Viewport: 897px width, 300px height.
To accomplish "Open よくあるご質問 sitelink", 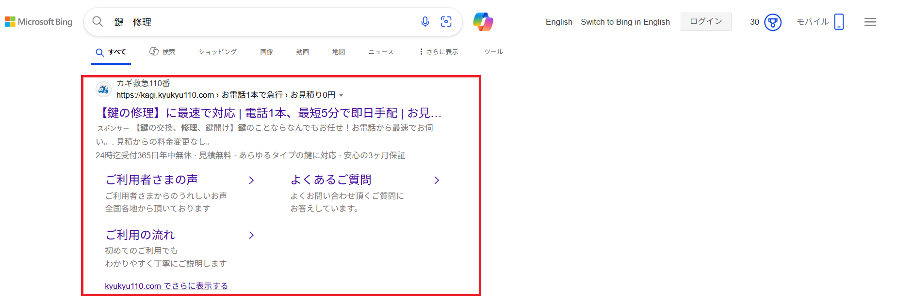I will [x=331, y=180].
